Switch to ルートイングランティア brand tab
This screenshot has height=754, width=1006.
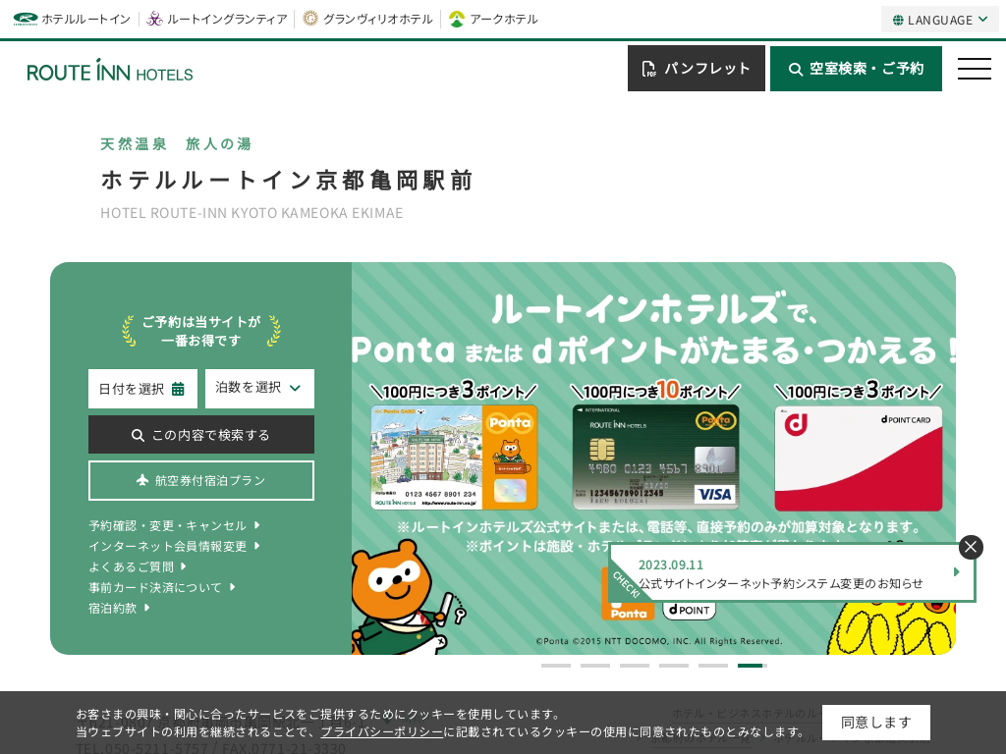click(x=217, y=19)
